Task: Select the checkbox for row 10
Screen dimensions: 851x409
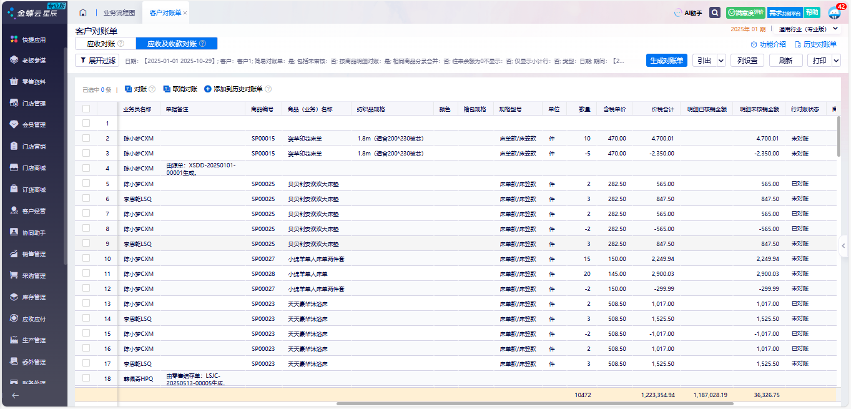Action: (x=86, y=259)
